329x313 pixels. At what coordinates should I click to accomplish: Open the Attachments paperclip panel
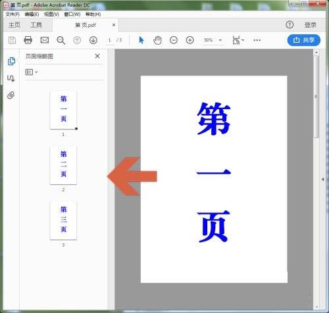tap(11, 95)
